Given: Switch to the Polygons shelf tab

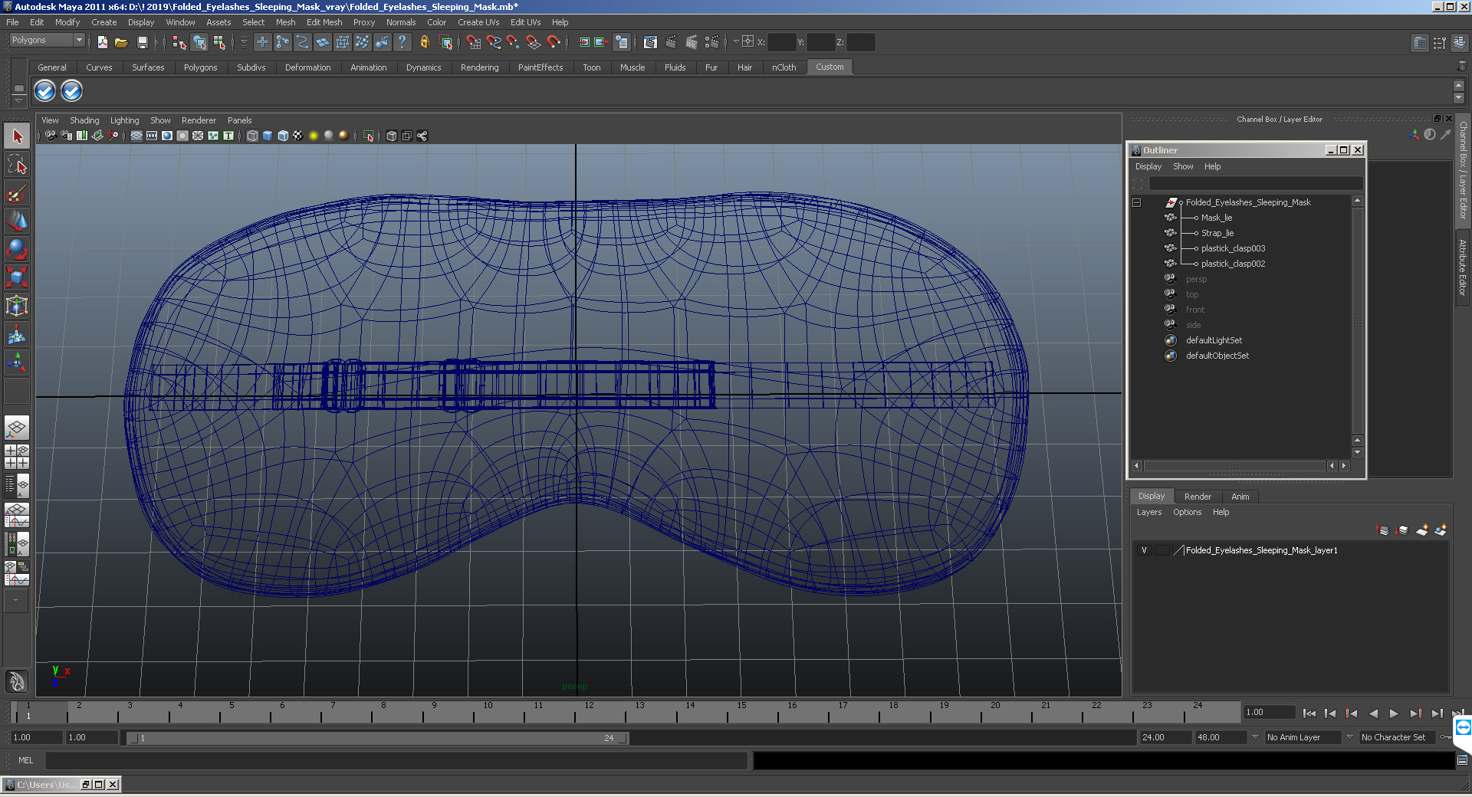Looking at the screenshot, I should (x=200, y=67).
